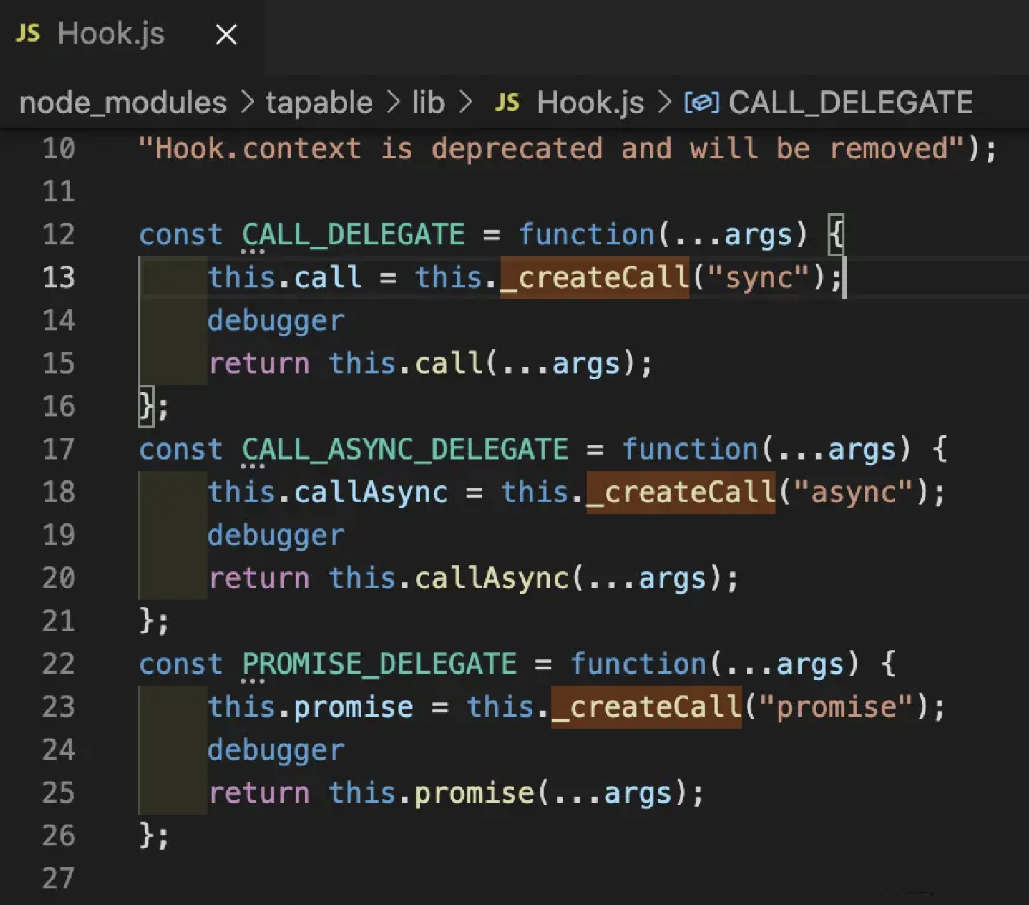Click the function keyword on line 12
Viewport: 1029px width, 905px height.
pos(587,235)
